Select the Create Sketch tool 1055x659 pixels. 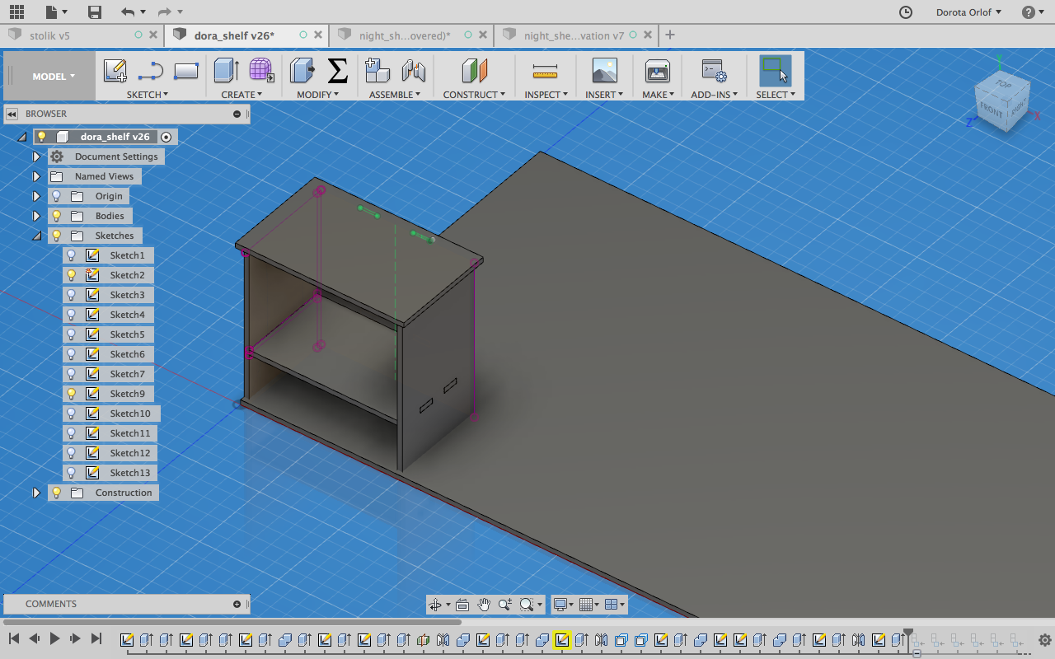click(115, 71)
